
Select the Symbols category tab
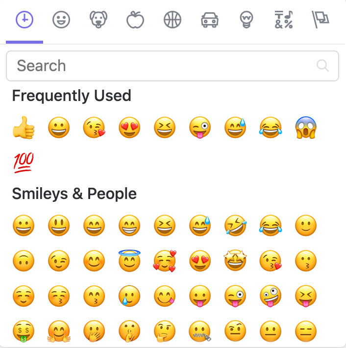284,20
